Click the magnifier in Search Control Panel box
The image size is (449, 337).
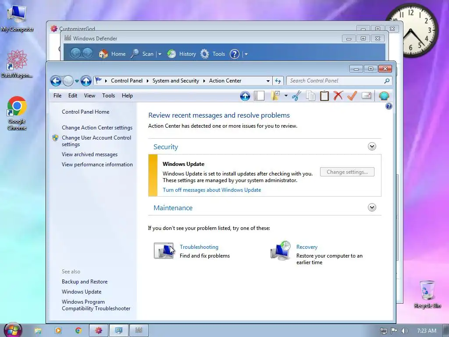click(x=387, y=81)
